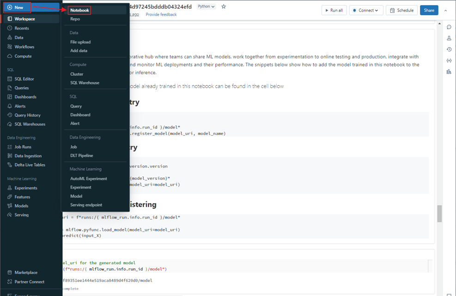Open the comments panel icon
Image resolution: width=456 pixels, height=296 pixels.
tap(449, 27)
